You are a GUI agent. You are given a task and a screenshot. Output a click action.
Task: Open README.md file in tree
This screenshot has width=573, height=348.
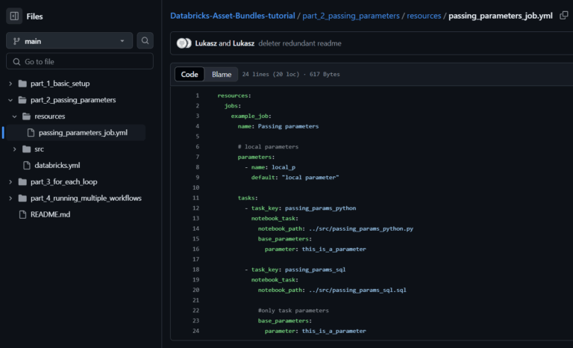tap(50, 214)
